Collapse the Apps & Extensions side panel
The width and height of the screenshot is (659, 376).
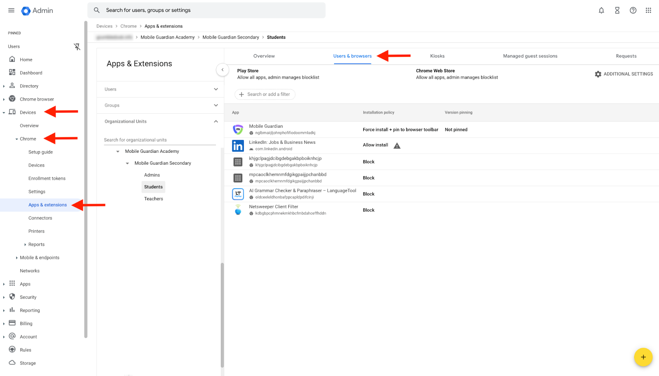[222, 70]
